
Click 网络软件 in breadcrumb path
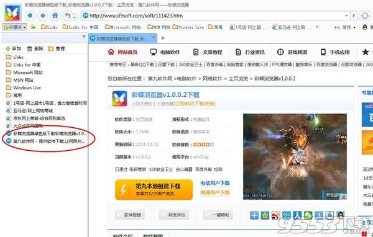point(213,79)
